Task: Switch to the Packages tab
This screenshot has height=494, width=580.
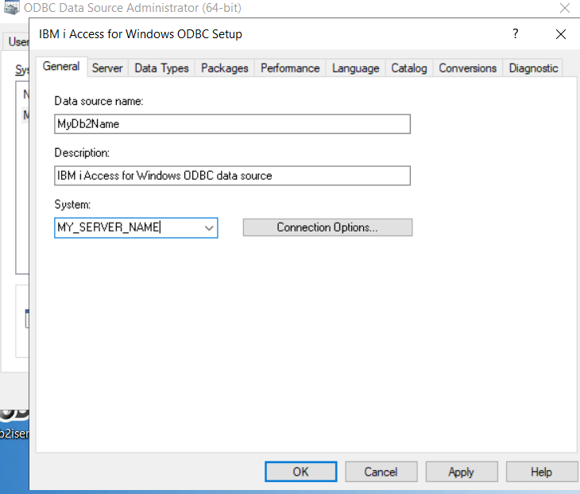Action: click(225, 68)
